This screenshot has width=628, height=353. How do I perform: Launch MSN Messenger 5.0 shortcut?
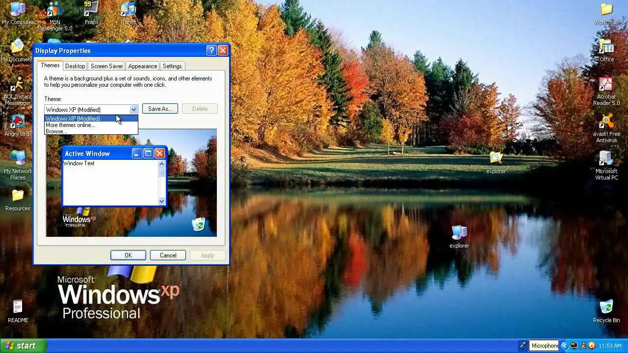[54, 16]
